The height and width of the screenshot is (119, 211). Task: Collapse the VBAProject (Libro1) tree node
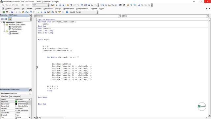[1, 22]
